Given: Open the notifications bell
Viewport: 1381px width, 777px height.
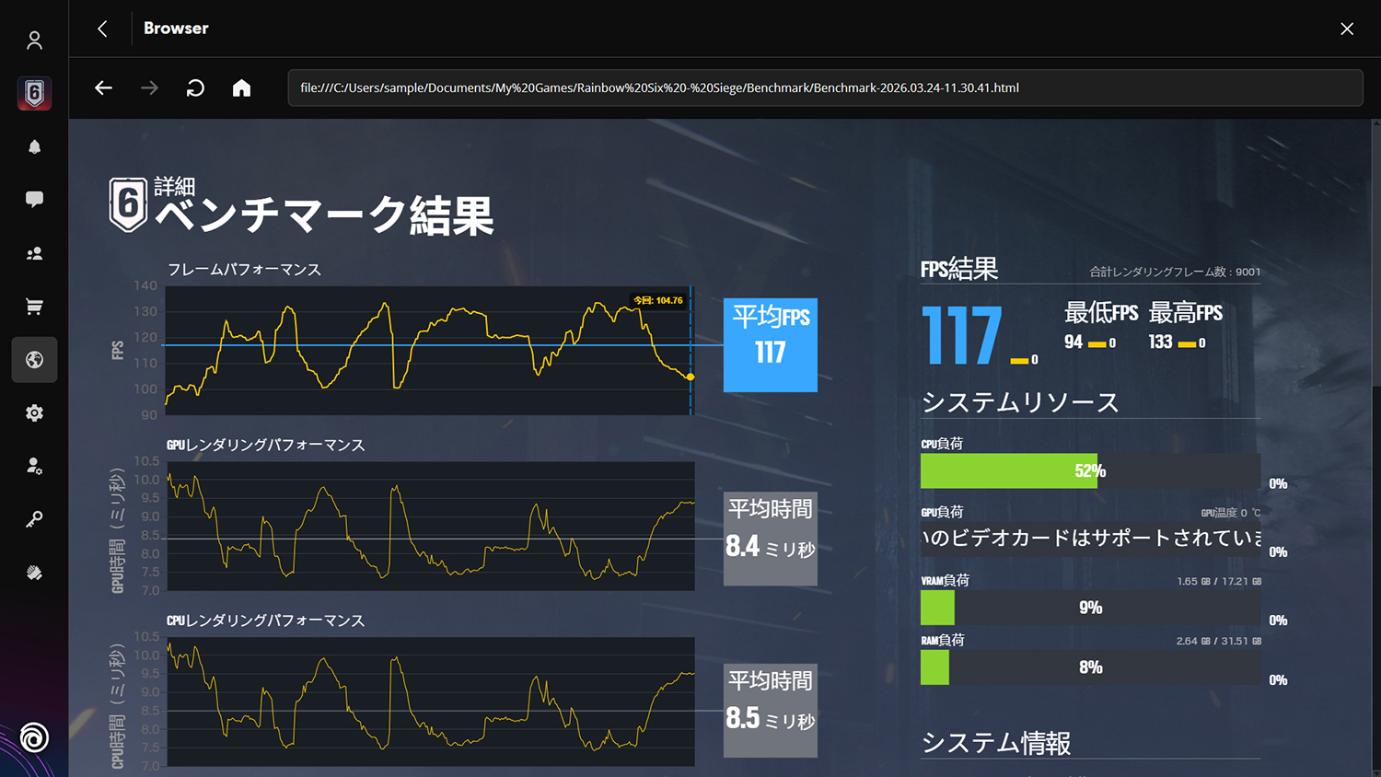Looking at the screenshot, I should point(34,146).
